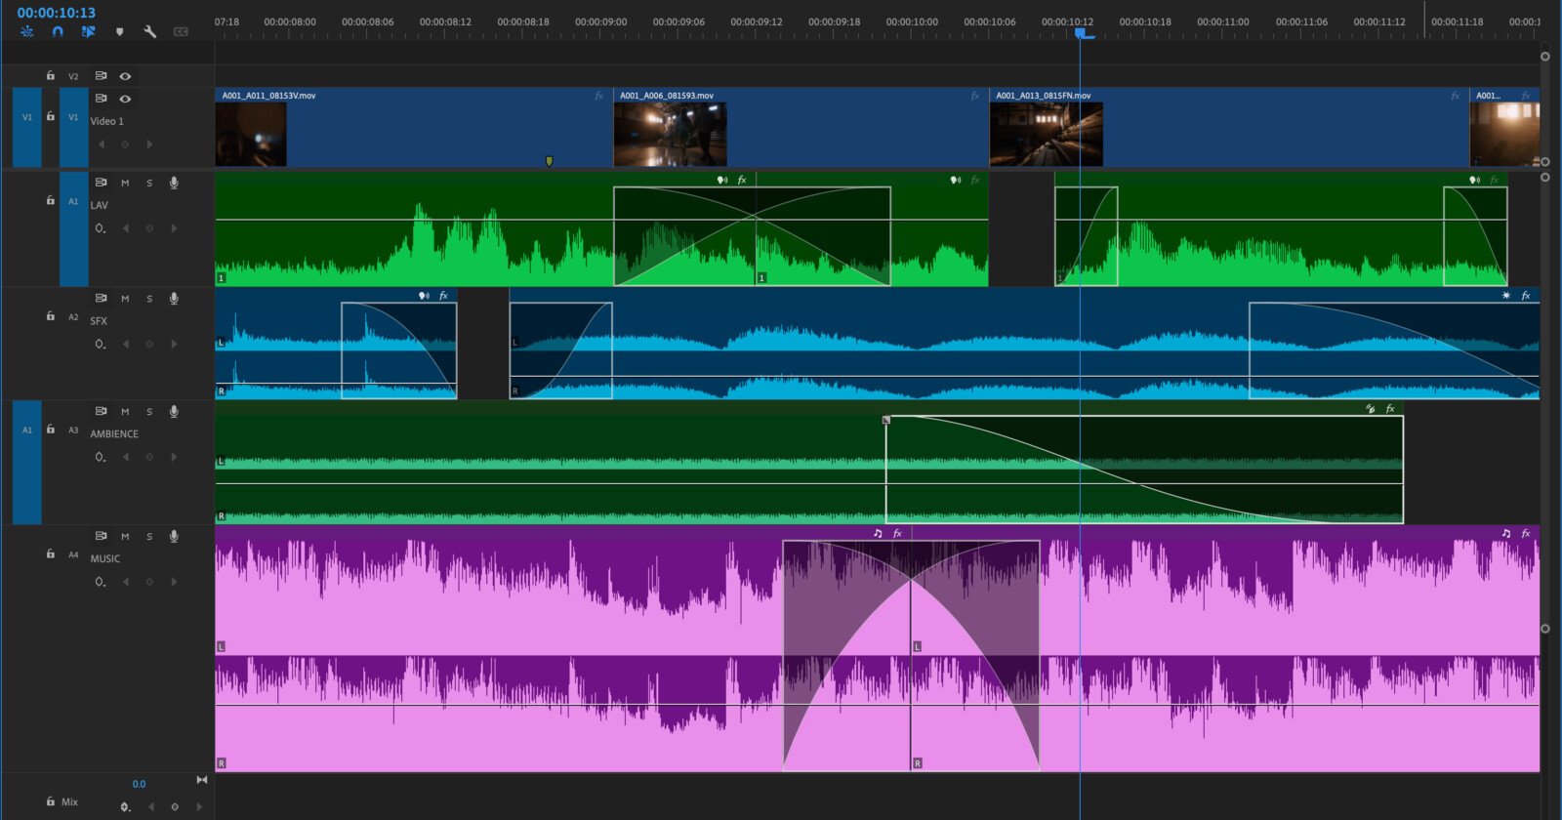Viewport: 1562px width, 820px height.
Task: Select clip A001_A013_0815FN.mov
Action: 1229,128
